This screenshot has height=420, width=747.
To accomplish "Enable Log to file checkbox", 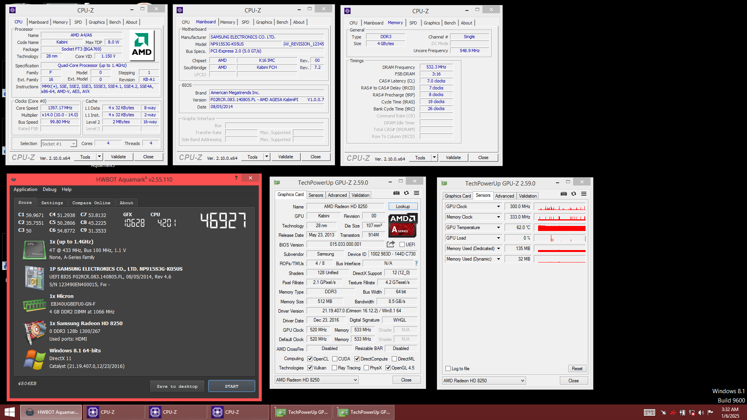I will click(448, 369).
